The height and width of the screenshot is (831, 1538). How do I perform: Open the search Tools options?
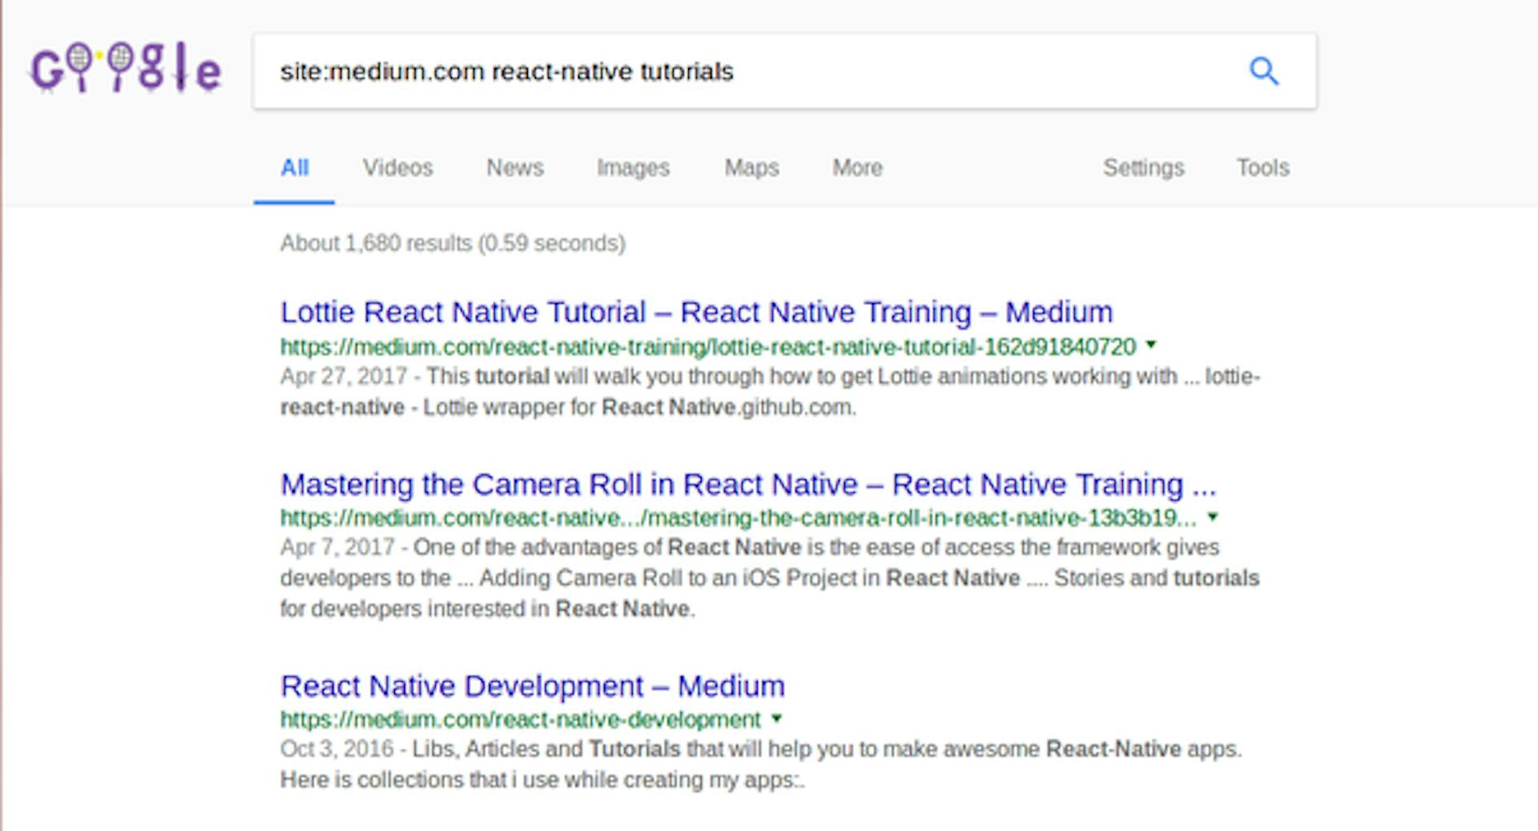click(x=1262, y=167)
